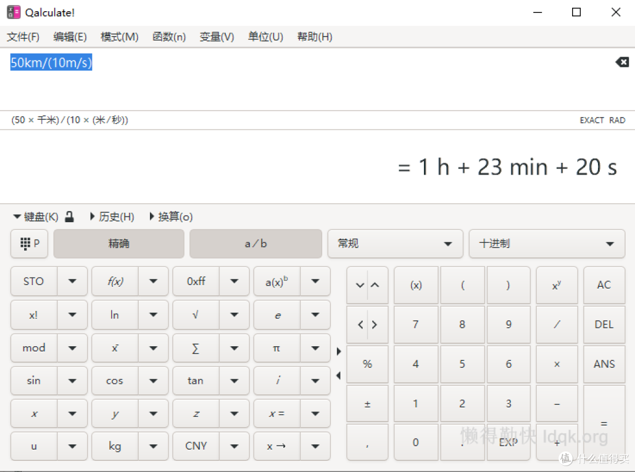Open the 十进制 number base dropdown
Image resolution: width=635 pixels, height=472 pixels.
pos(547,244)
